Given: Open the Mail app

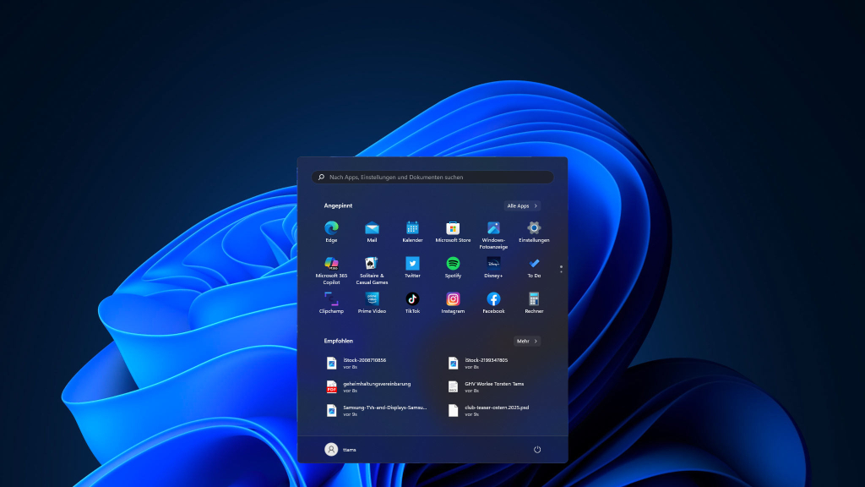Looking at the screenshot, I should (x=372, y=232).
